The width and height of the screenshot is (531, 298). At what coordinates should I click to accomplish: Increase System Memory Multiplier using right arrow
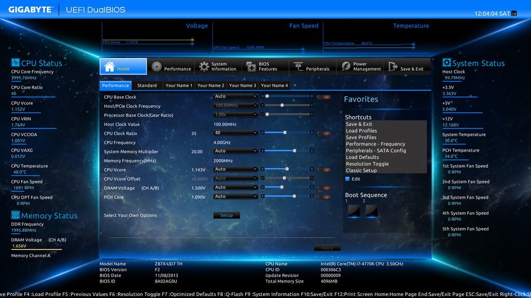(312, 151)
